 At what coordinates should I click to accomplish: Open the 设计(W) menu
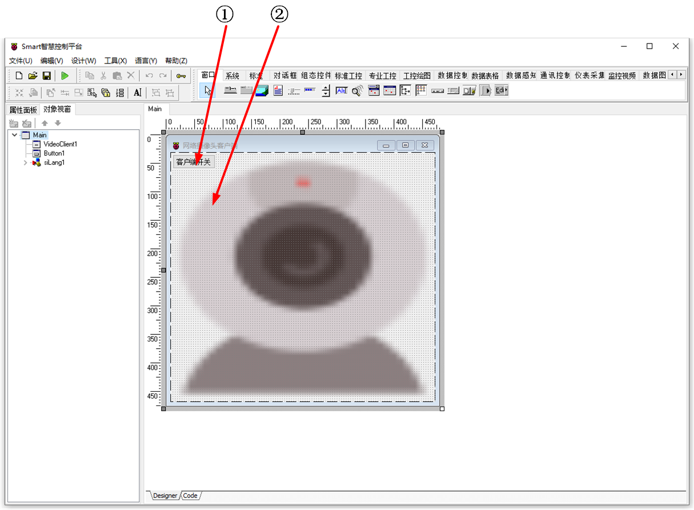click(x=83, y=61)
